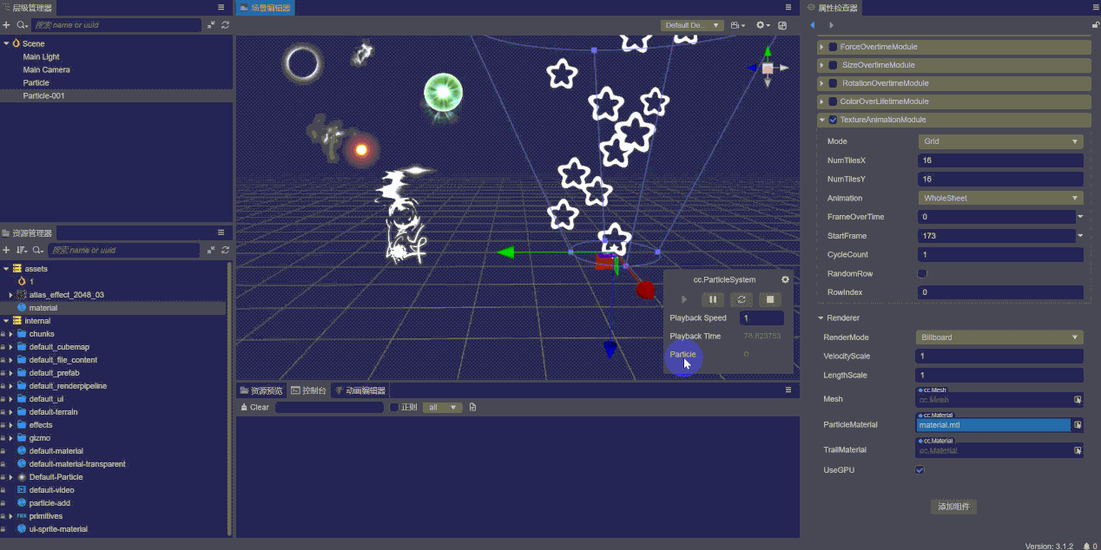Enable the ColorOverLifetimeModule checkbox

833,101
